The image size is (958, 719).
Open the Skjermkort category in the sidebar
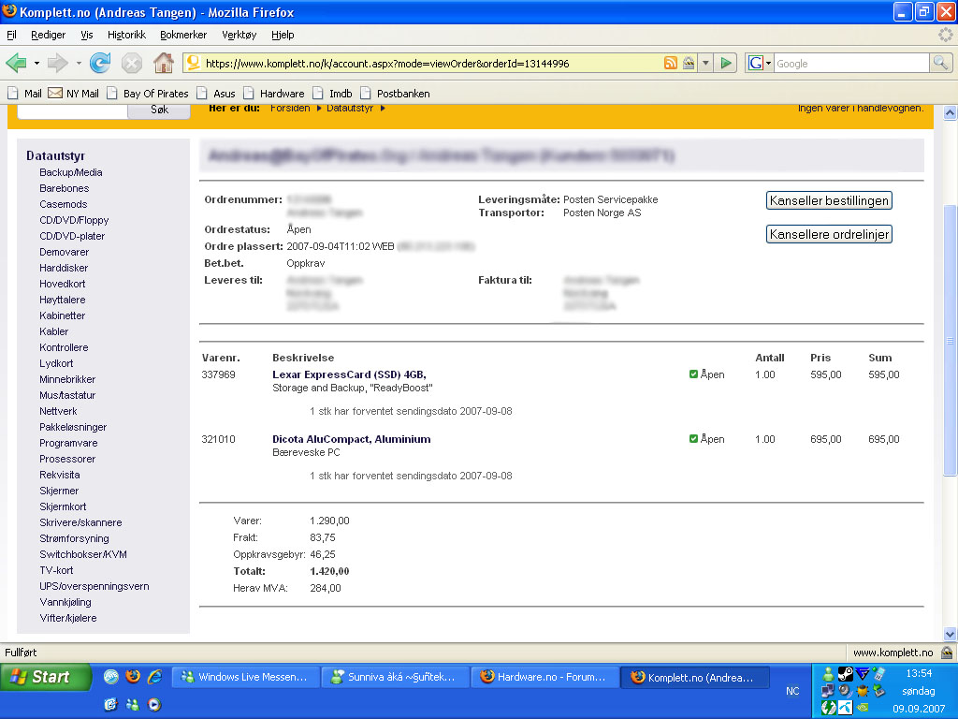tap(63, 506)
